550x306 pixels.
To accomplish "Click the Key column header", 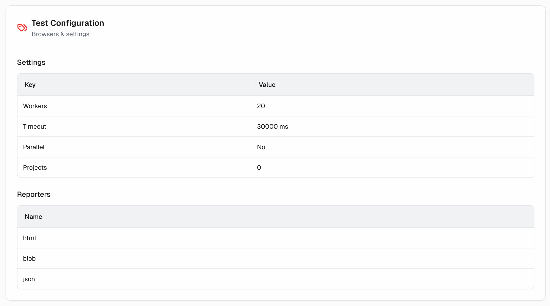I will (x=30, y=85).
